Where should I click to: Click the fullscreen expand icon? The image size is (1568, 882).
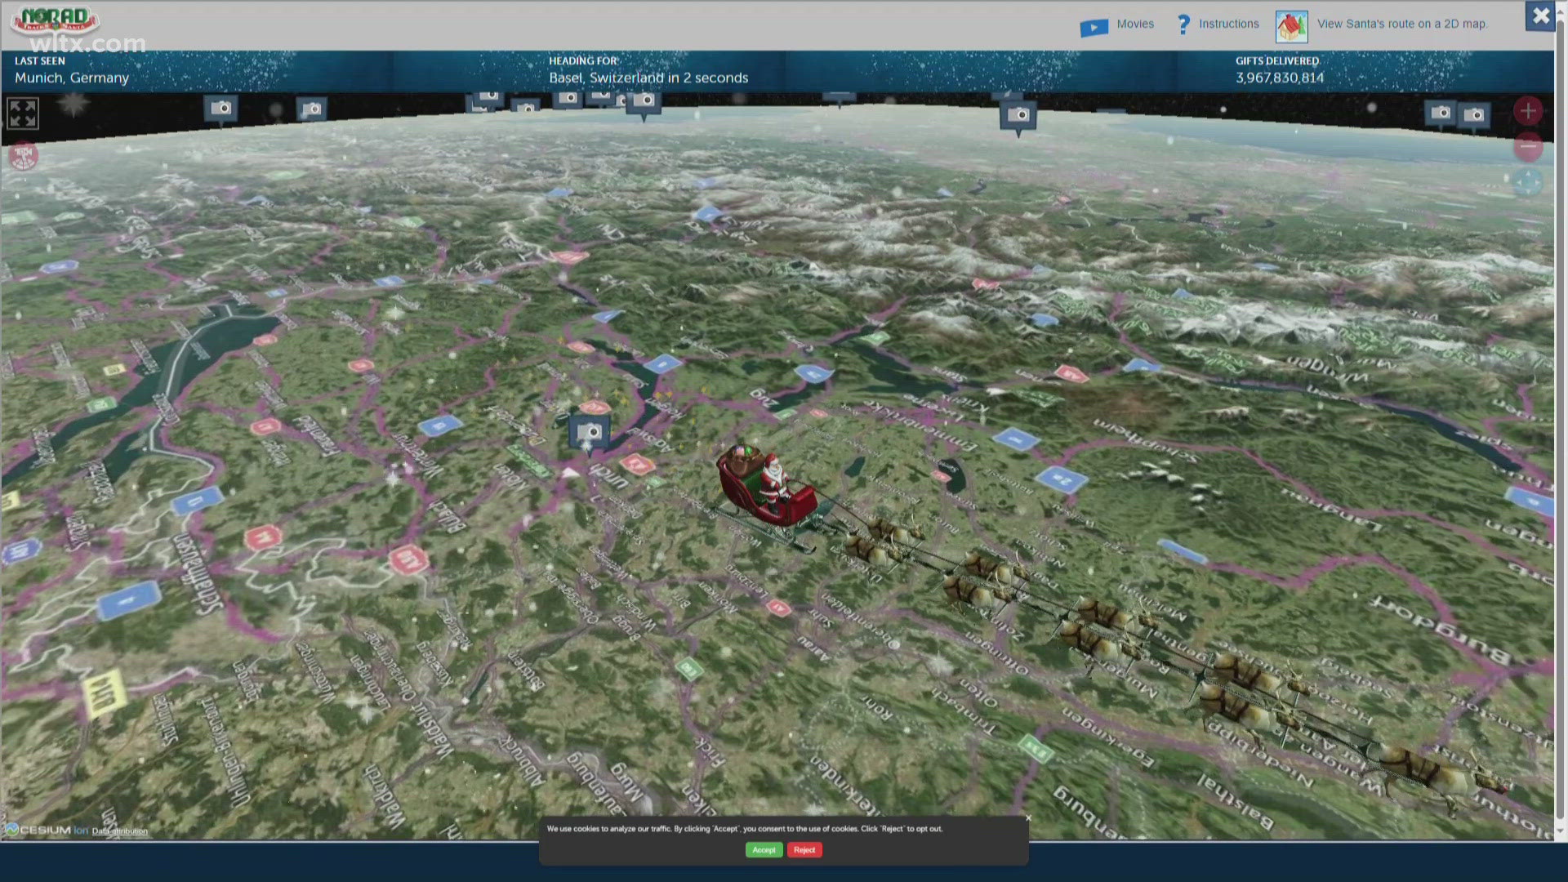(22, 113)
